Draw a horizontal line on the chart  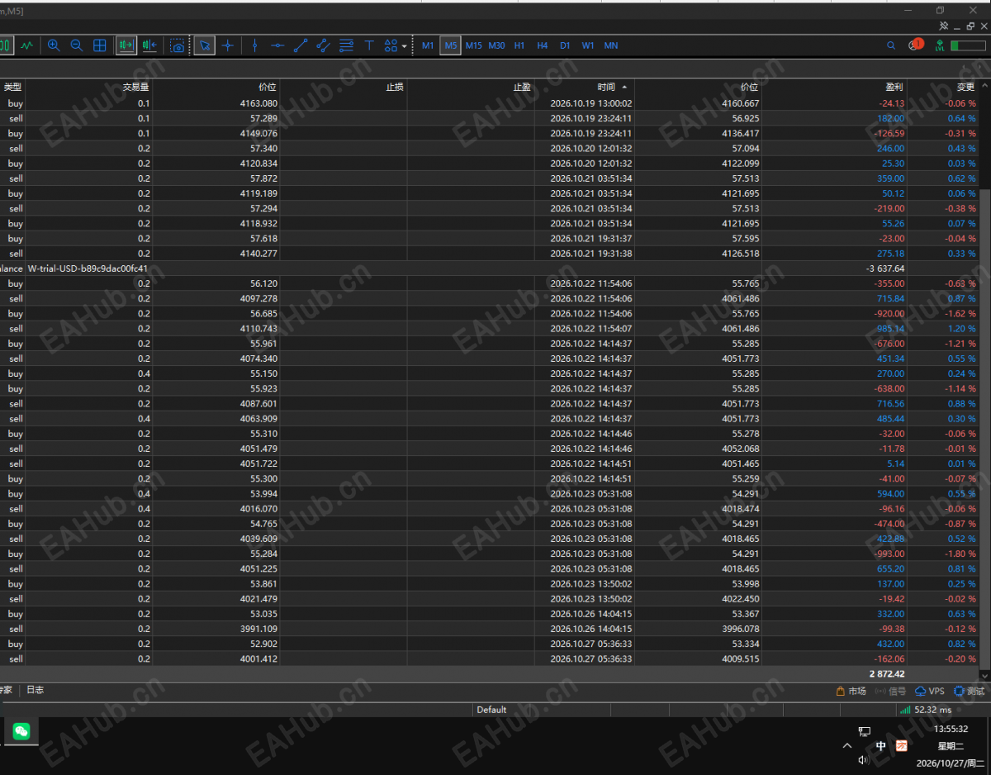point(277,45)
